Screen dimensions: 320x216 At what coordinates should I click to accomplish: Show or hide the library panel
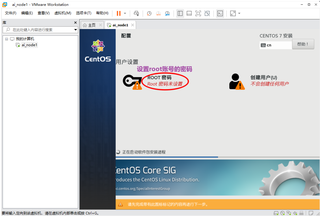point(180,13)
